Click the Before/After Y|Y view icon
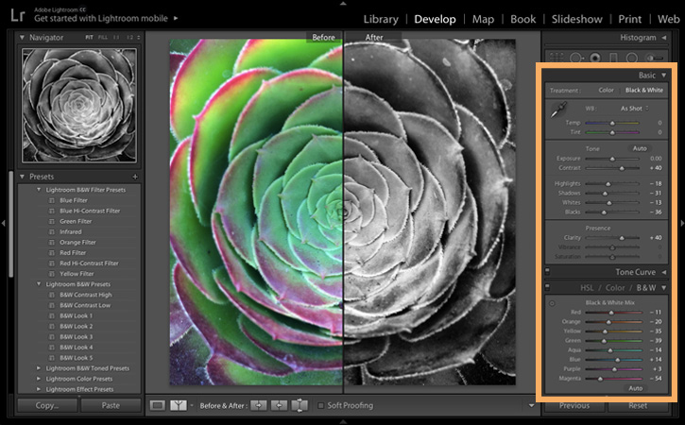 point(179,405)
